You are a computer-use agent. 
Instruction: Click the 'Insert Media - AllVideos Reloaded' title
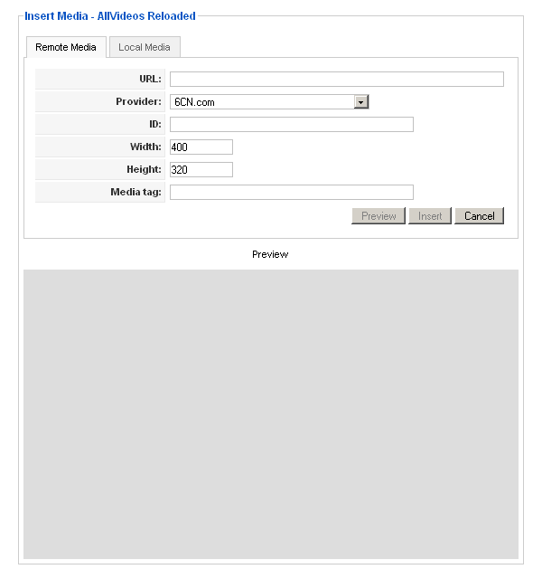pos(110,16)
